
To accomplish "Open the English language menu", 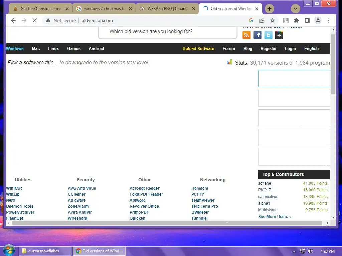I will [311, 49].
